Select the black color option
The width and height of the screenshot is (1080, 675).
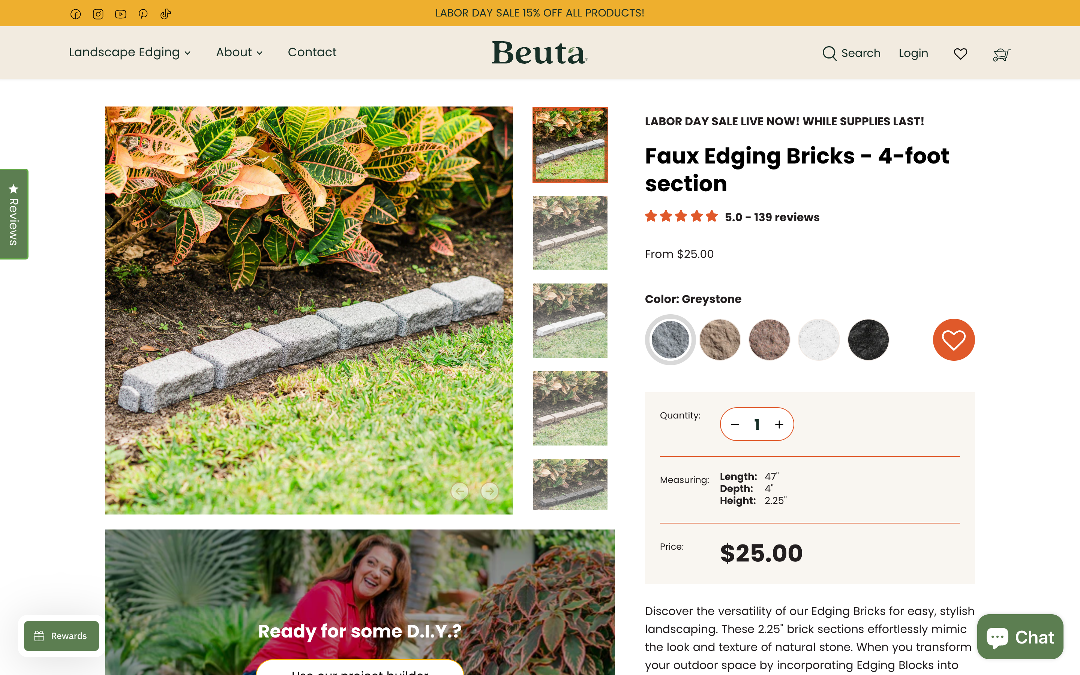(x=868, y=340)
